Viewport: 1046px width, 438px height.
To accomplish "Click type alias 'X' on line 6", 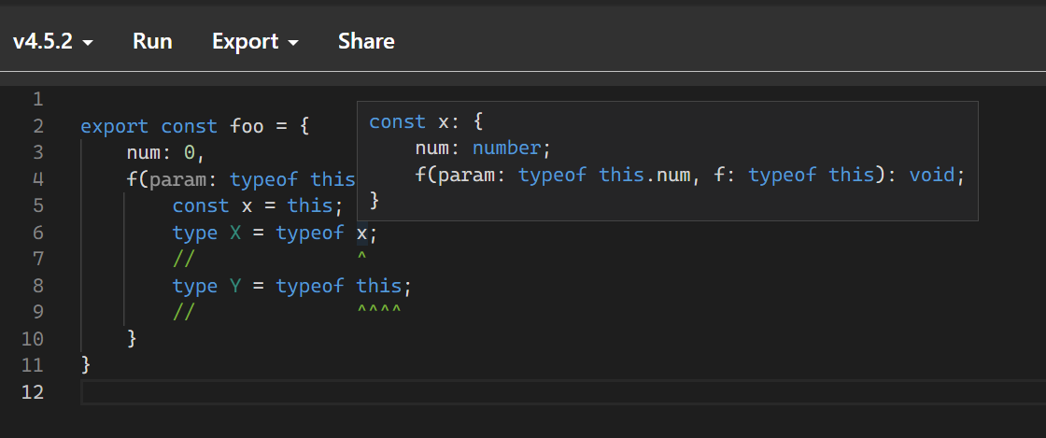I will 235,233.
